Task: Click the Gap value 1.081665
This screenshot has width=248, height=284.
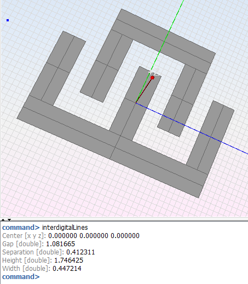Action: click(x=60, y=244)
